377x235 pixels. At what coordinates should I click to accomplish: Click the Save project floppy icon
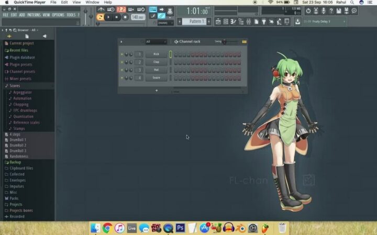[x=297, y=21]
